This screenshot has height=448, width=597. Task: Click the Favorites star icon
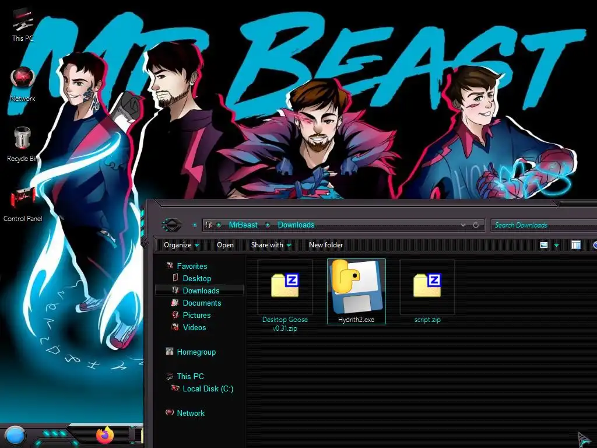[170, 265]
